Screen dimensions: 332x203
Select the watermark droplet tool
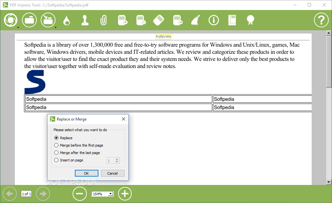click(67, 21)
